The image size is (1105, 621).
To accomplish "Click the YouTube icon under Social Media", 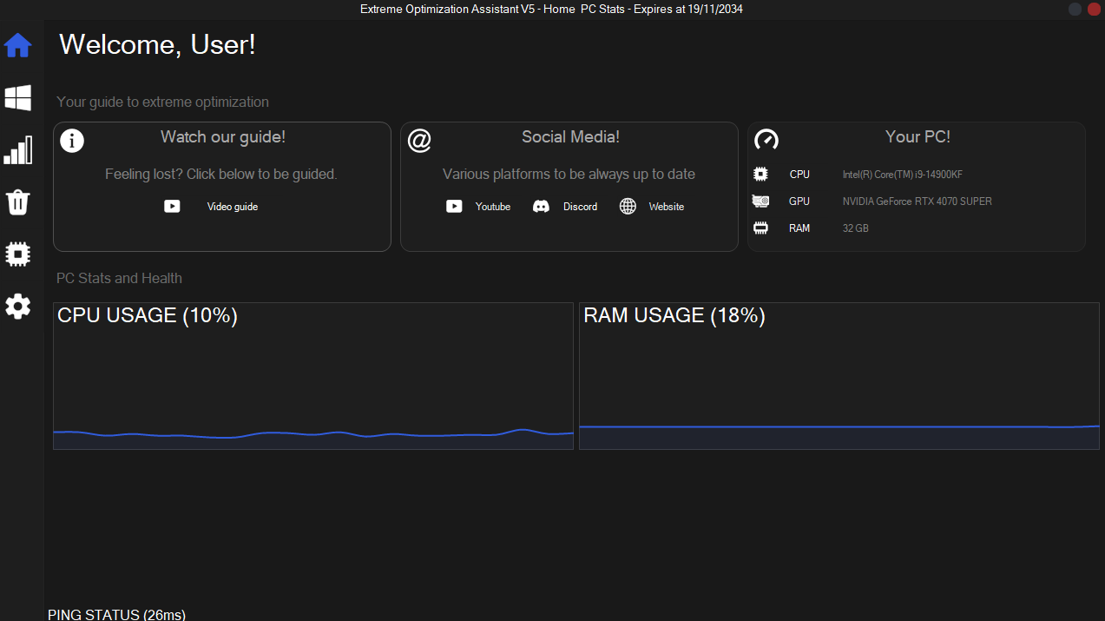I will (x=454, y=207).
